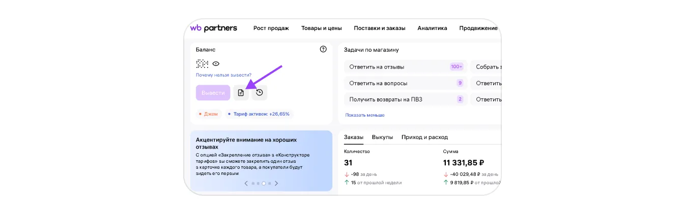The image size is (684, 214).
Task: Select the first banner carousel dot
Action: 253,183
